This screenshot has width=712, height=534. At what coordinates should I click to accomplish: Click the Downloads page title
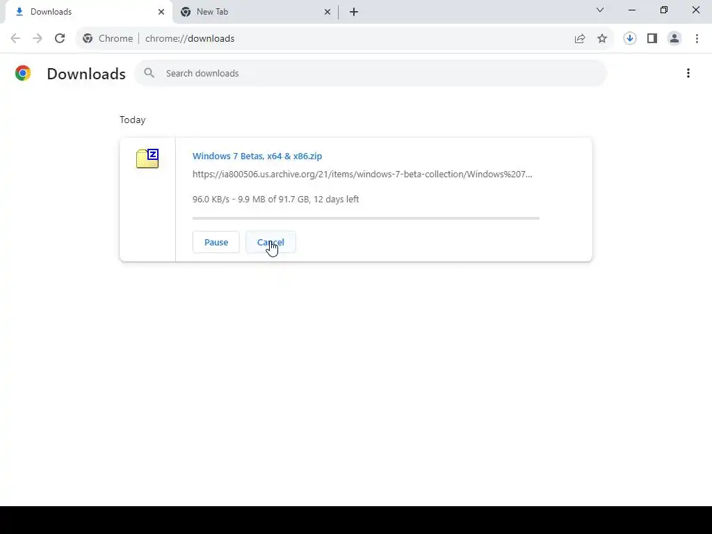tap(86, 74)
